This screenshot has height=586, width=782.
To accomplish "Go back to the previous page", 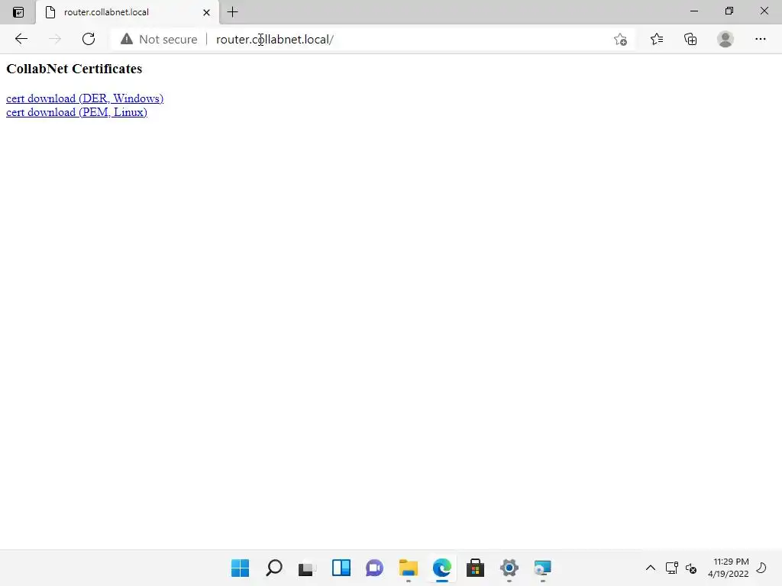I will click(21, 39).
